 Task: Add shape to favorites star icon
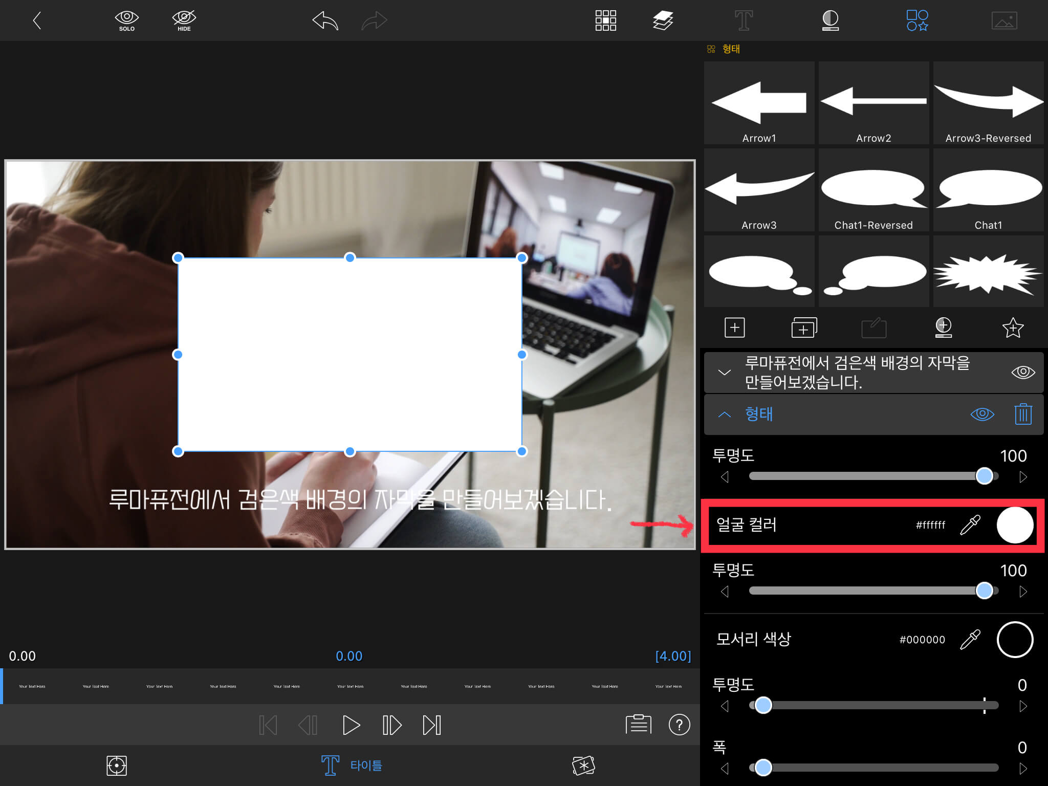[1013, 328]
